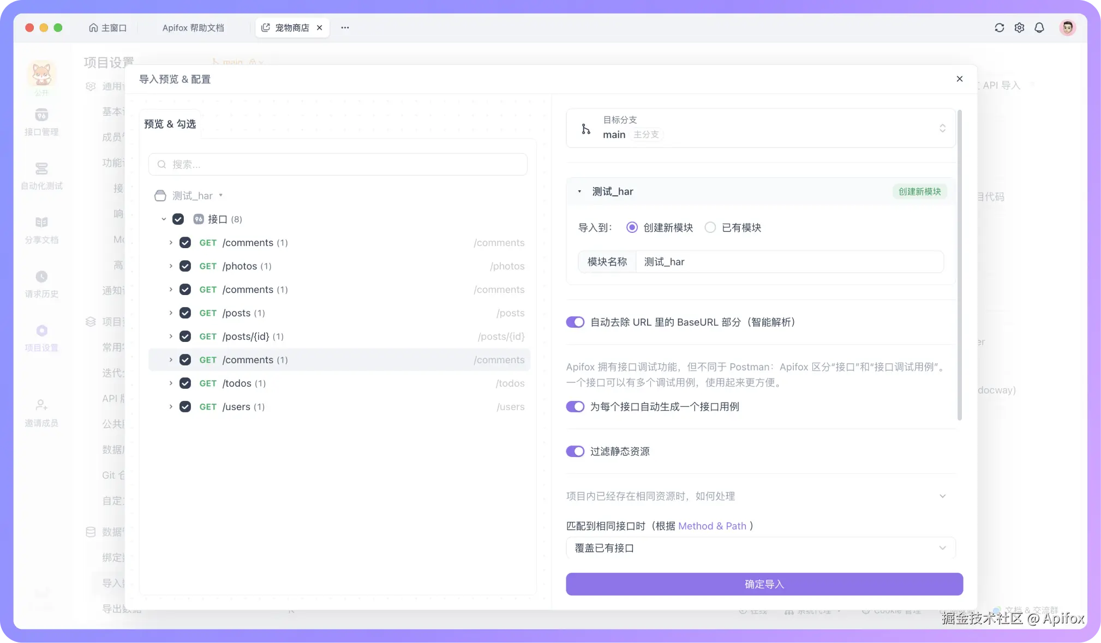The width and height of the screenshot is (1101, 643).
Task: Turn off the remove BaseURL toggle
Action: coord(575,322)
